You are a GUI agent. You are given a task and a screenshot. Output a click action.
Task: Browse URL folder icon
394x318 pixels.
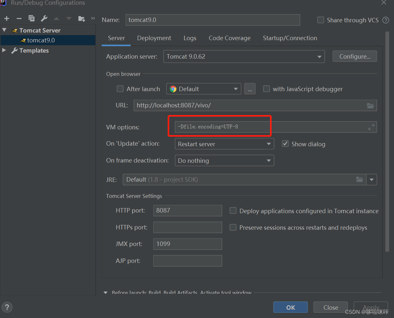[370, 105]
